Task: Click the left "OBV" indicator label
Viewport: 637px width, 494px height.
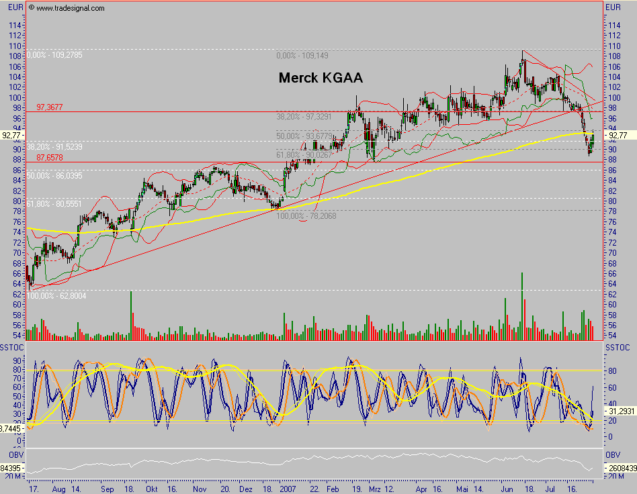Action: tap(16, 454)
